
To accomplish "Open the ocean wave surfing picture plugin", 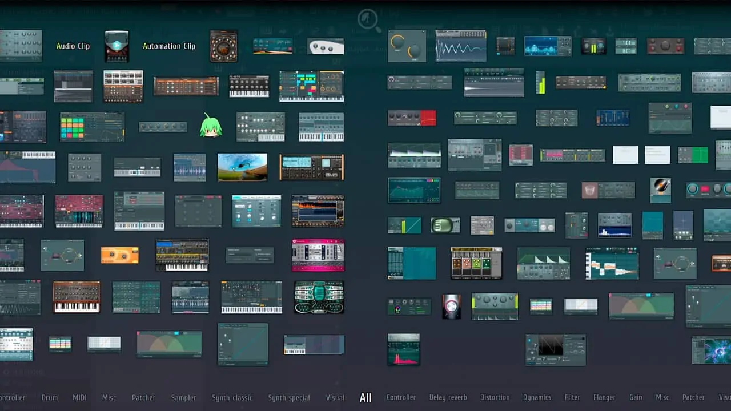I will coord(242,167).
